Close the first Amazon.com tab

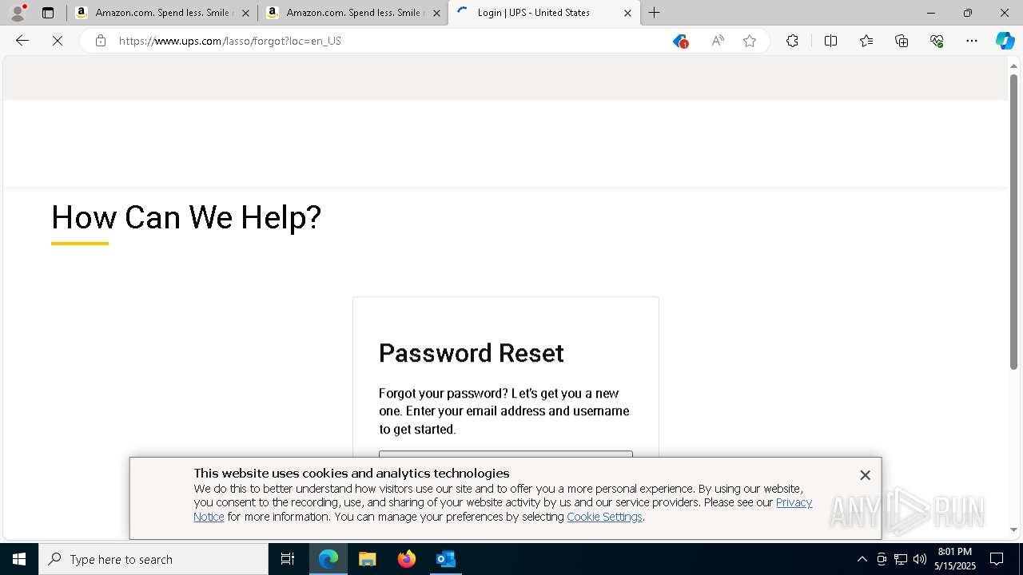click(x=245, y=13)
